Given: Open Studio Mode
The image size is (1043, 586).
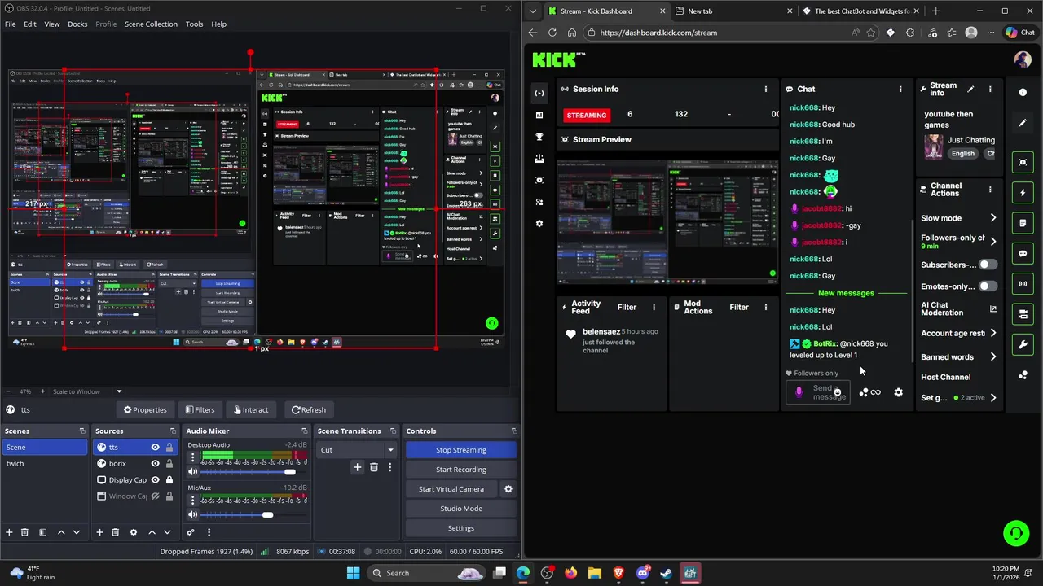Looking at the screenshot, I should tap(460, 509).
